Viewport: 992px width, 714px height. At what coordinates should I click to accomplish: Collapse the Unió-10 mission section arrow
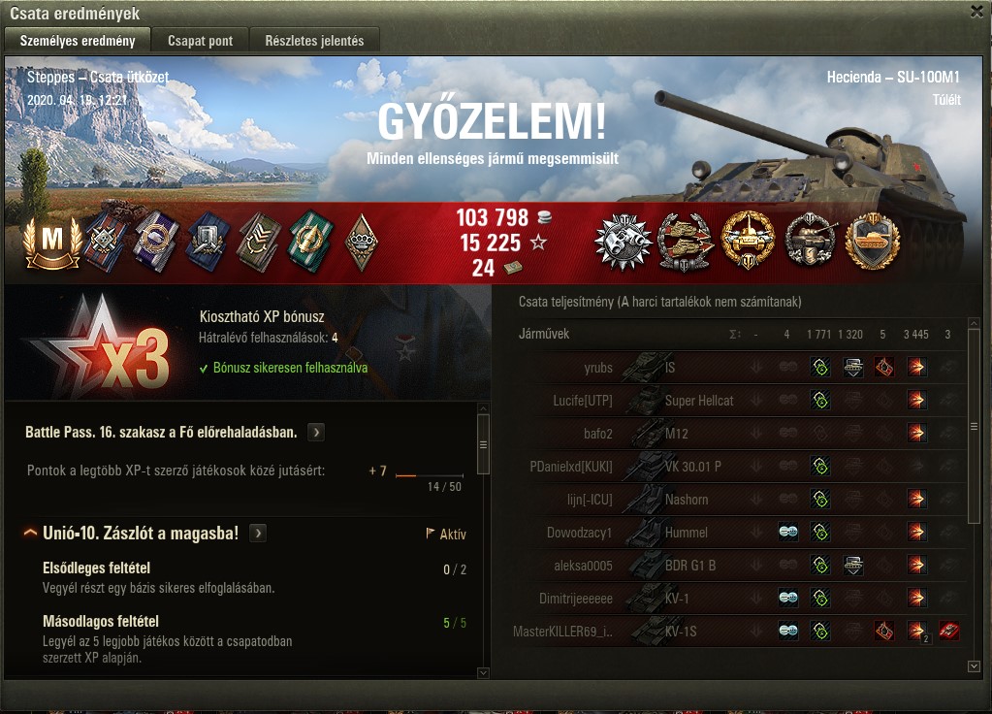coord(30,533)
